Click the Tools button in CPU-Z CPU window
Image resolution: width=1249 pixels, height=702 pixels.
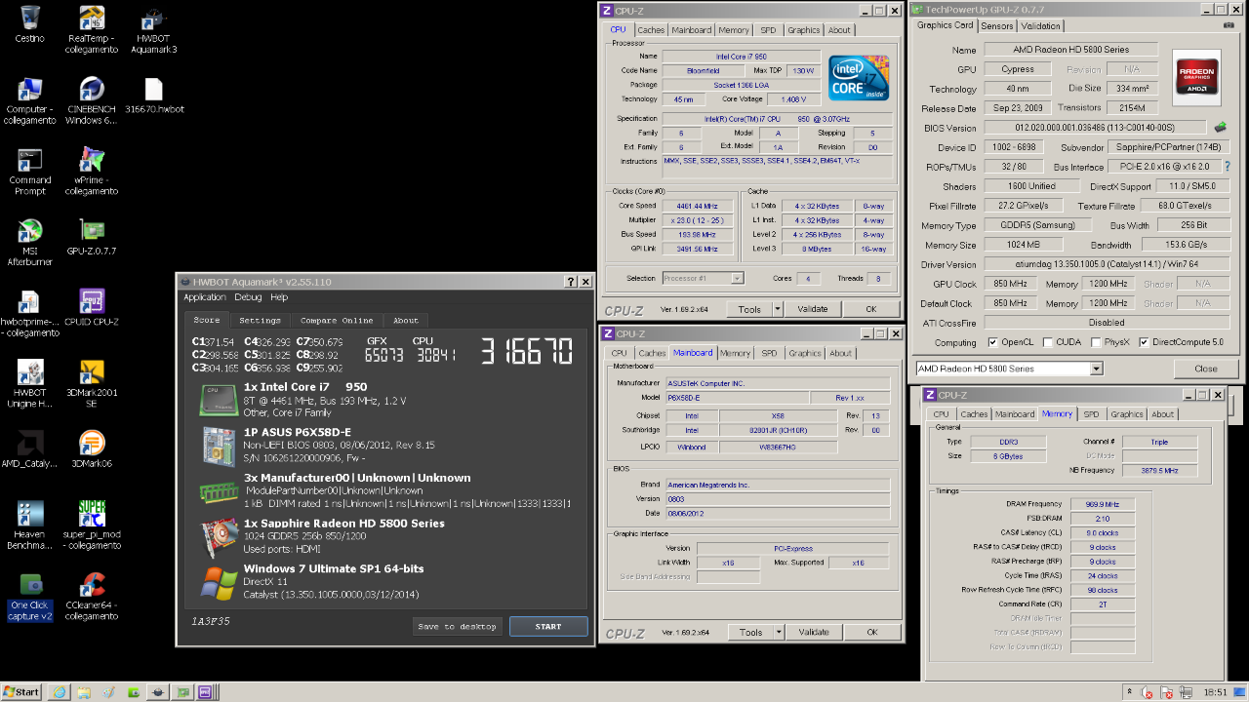748,309
